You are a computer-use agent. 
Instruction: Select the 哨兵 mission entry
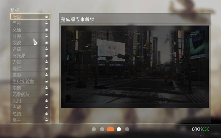pos(30,68)
